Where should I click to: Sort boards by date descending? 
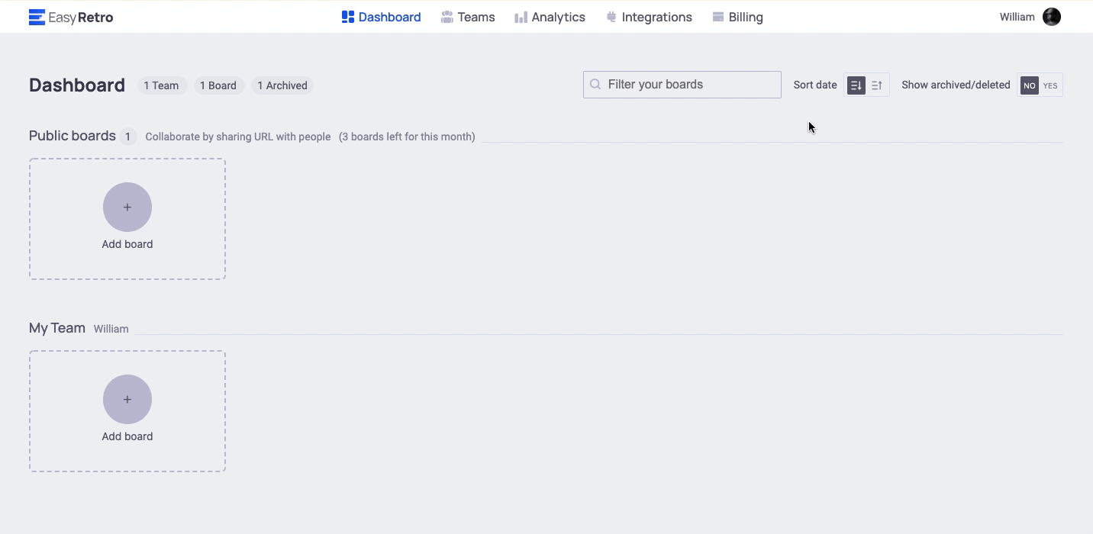coord(856,85)
